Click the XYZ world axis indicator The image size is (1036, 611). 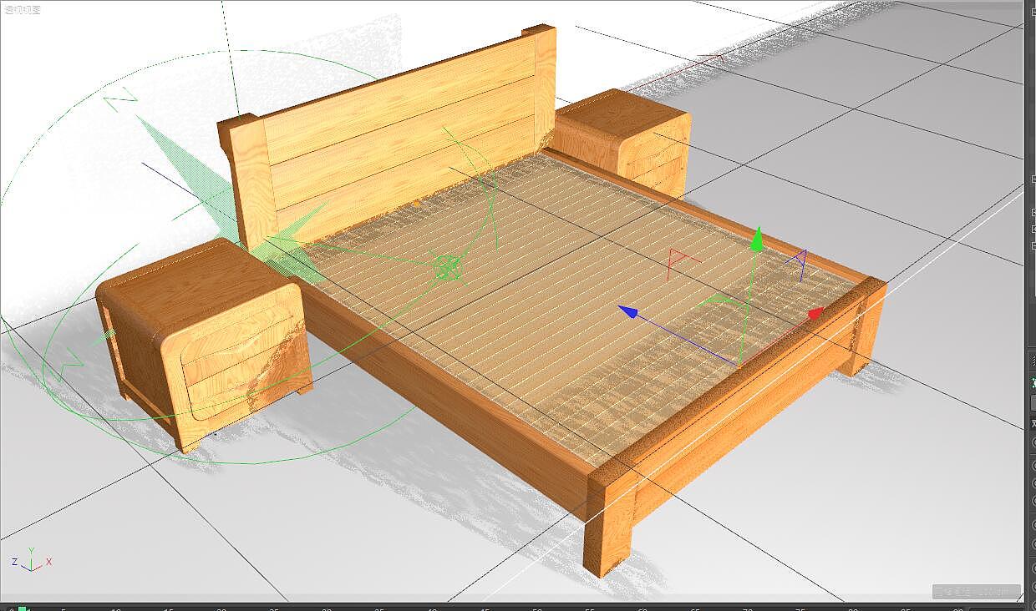pos(32,559)
